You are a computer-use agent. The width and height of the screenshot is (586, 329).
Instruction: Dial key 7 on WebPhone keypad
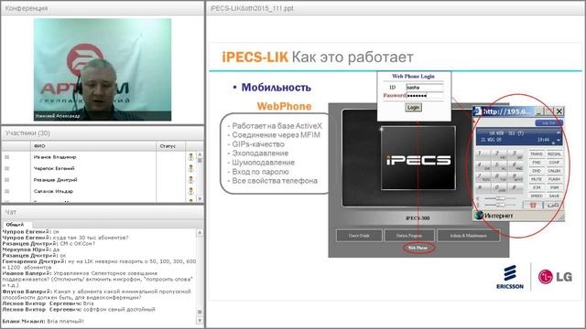pyautogui.click(x=483, y=177)
